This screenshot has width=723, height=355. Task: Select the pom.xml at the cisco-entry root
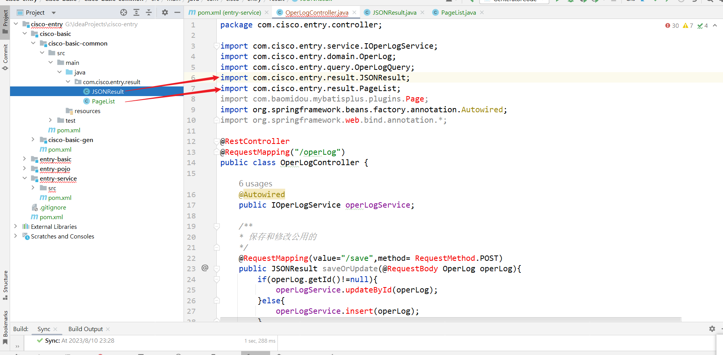(51, 217)
